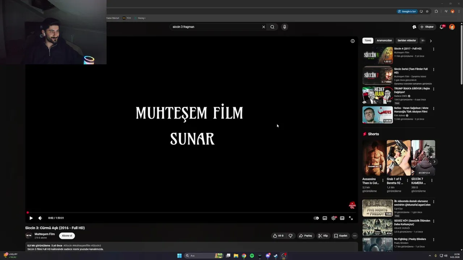Viewport: 463px width, 260px height.
Task: Open more actions three-dot under the video
Action: click(355, 236)
